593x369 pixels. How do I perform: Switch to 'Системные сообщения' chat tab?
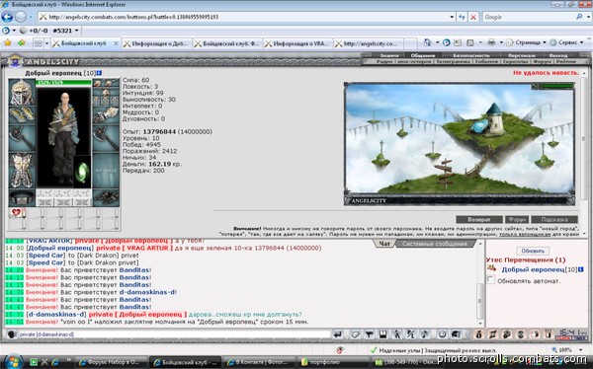435,244
